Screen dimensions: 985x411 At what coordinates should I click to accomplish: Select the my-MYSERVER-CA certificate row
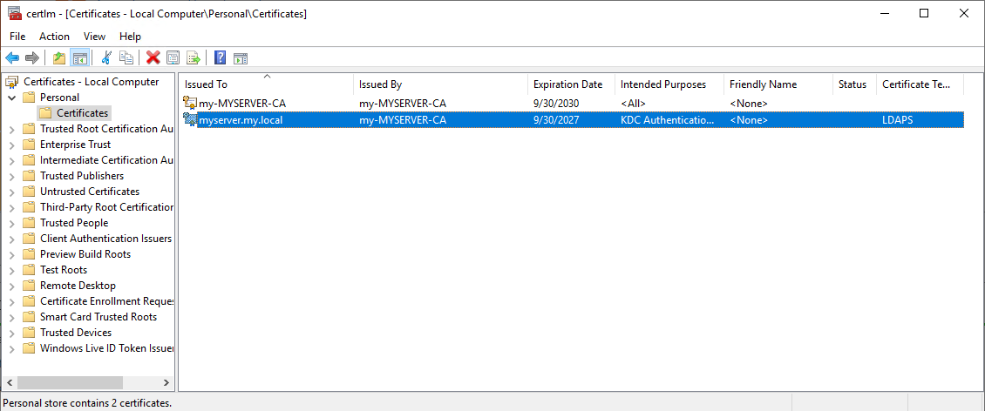click(242, 104)
